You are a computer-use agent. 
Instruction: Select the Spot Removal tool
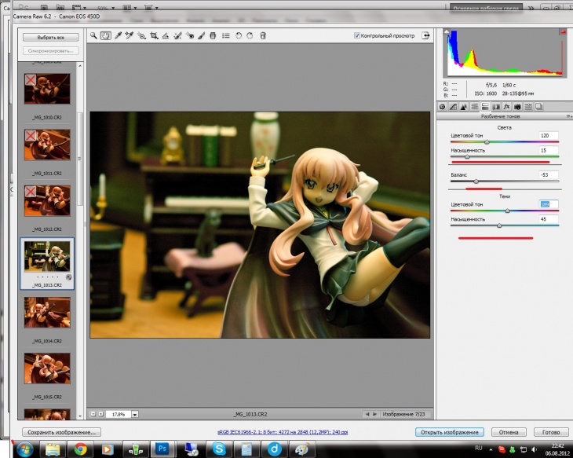tap(177, 35)
